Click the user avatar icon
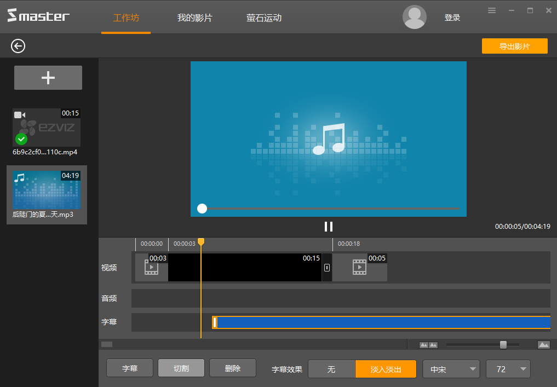 click(415, 18)
